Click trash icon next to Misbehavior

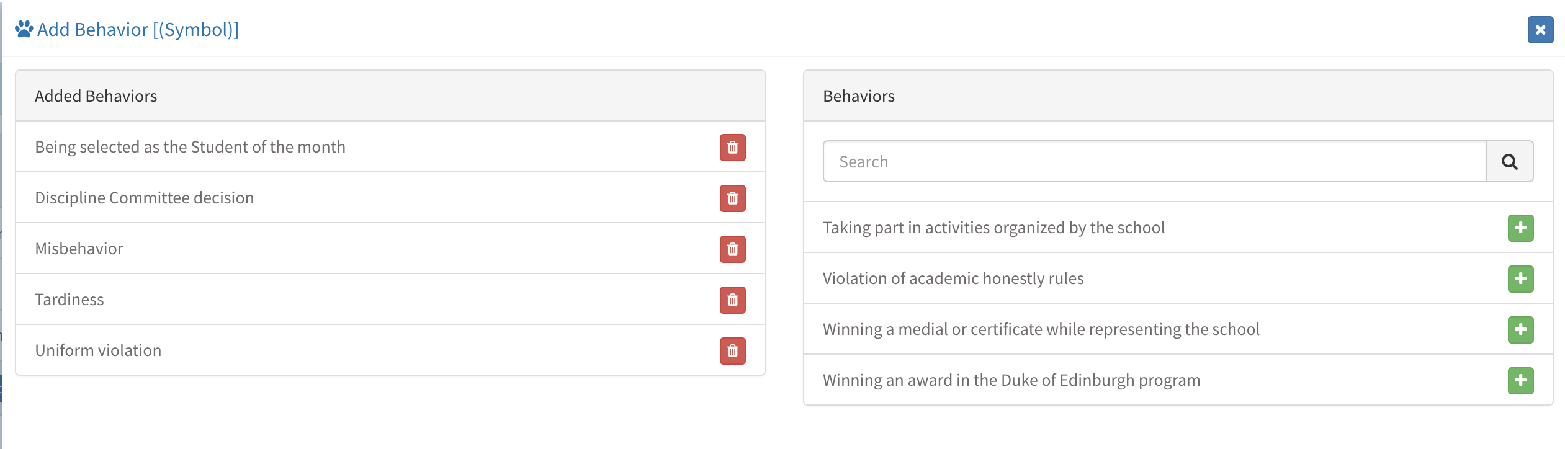(732, 249)
